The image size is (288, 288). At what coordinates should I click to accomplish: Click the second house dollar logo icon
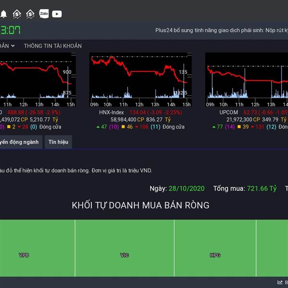point(30,14)
